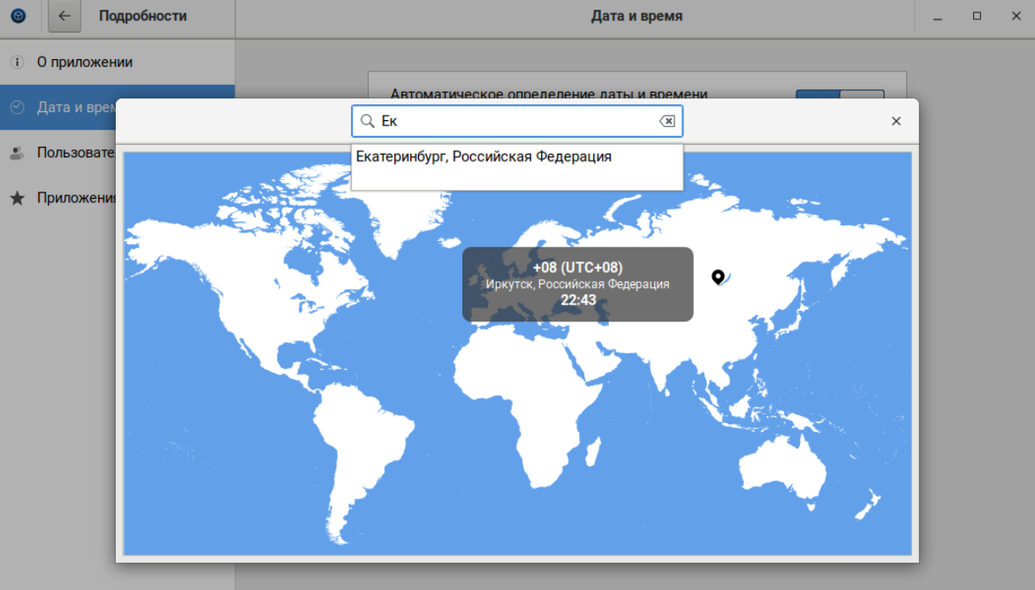Click the location pin marker on map

[x=718, y=277]
